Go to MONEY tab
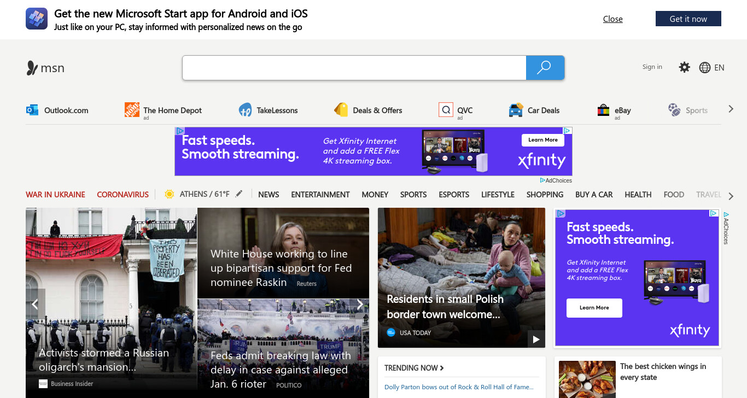Image resolution: width=747 pixels, height=398 pixels. (375, 195)
